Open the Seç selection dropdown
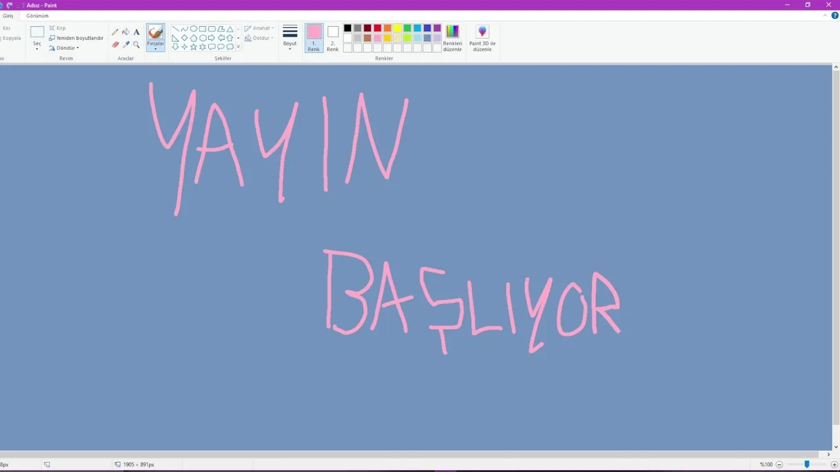This screenshot has height=472, width=840. [x=37, y=47]
